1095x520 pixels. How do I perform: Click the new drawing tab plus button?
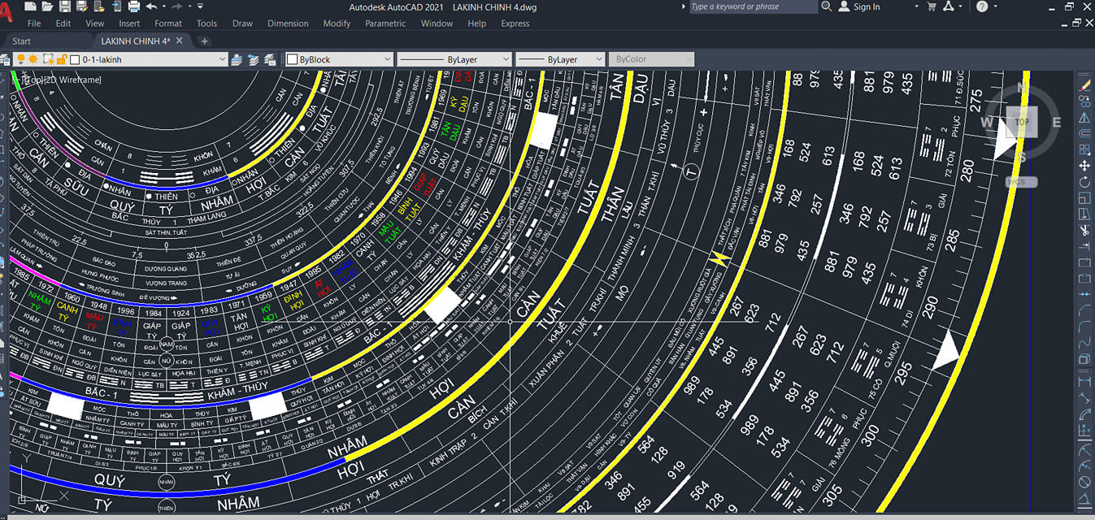204,41
